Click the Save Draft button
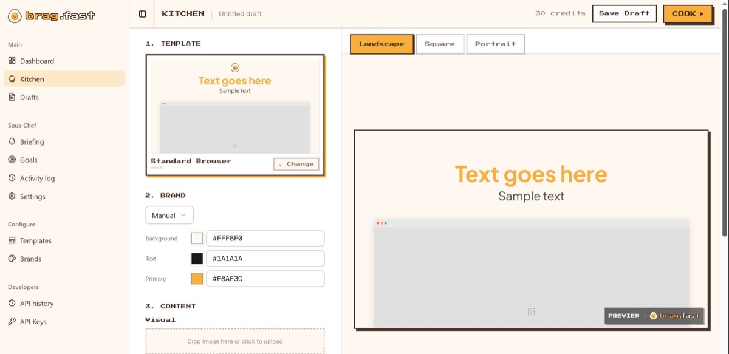This screenshot has width=729, height=354. pos(625,13)
